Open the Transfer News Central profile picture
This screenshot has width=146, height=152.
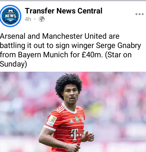click(10, 16)
